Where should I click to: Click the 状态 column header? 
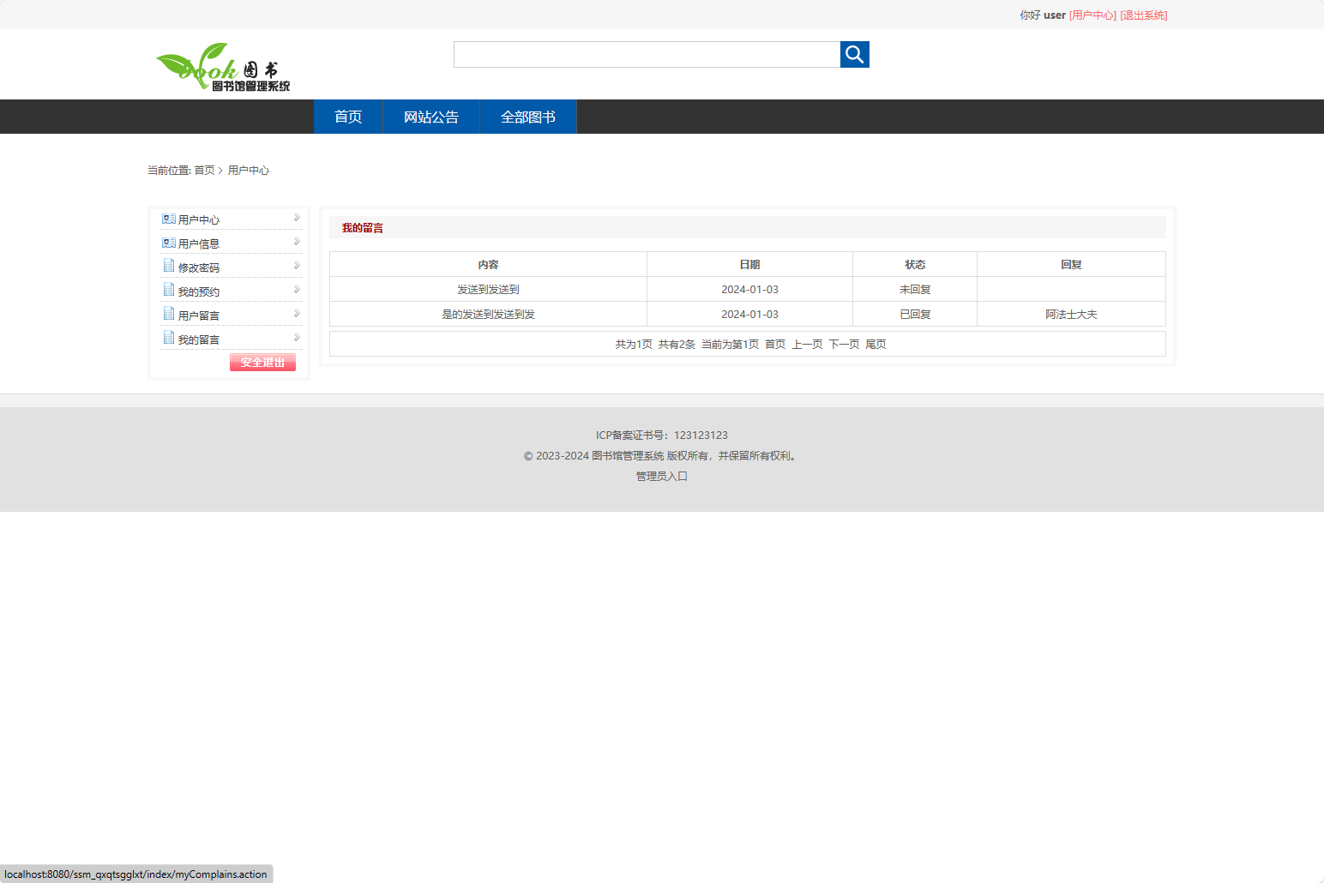[x=915, y=265]
